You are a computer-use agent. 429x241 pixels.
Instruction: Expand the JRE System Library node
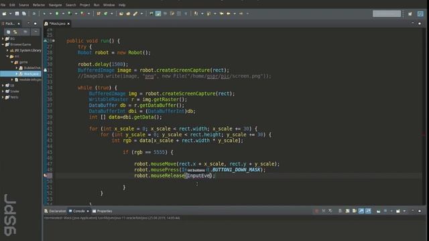tap(7, 50)
